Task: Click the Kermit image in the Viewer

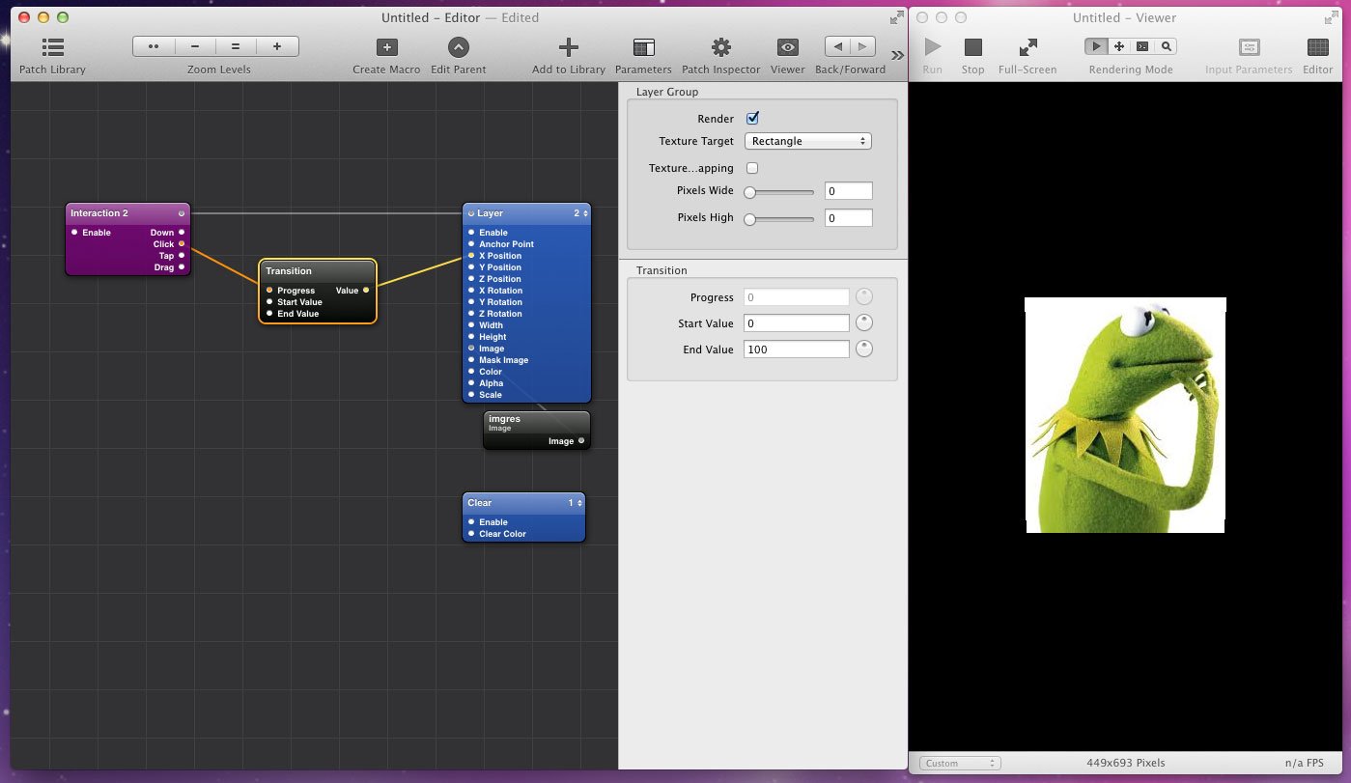Action: point(1125,415)
